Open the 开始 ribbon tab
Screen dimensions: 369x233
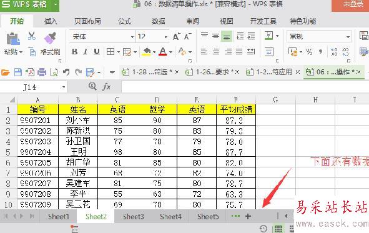[x=17, y=21]
